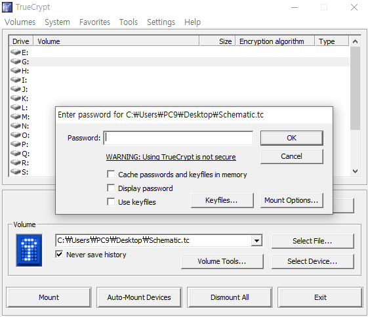368x317 pixels.
Task: Open the System menu
Action: 57,22
